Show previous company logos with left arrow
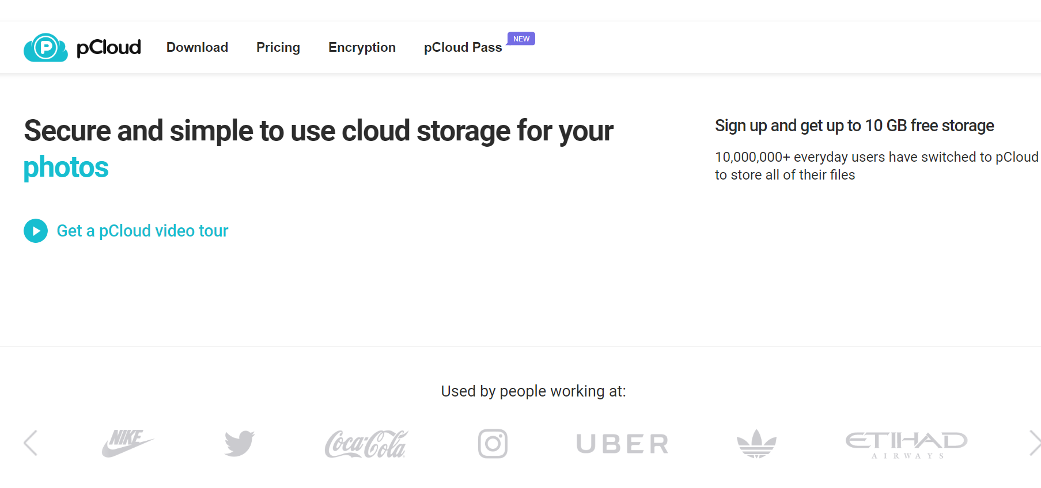Image resolution: width=1041 pixels, height=488 pixels. tap(31, 443)
